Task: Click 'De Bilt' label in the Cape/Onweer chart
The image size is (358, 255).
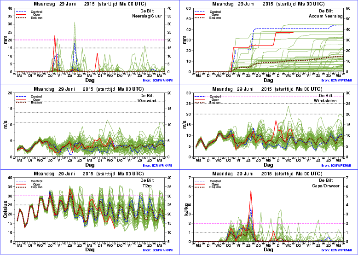Action: (x=326, y=180)
